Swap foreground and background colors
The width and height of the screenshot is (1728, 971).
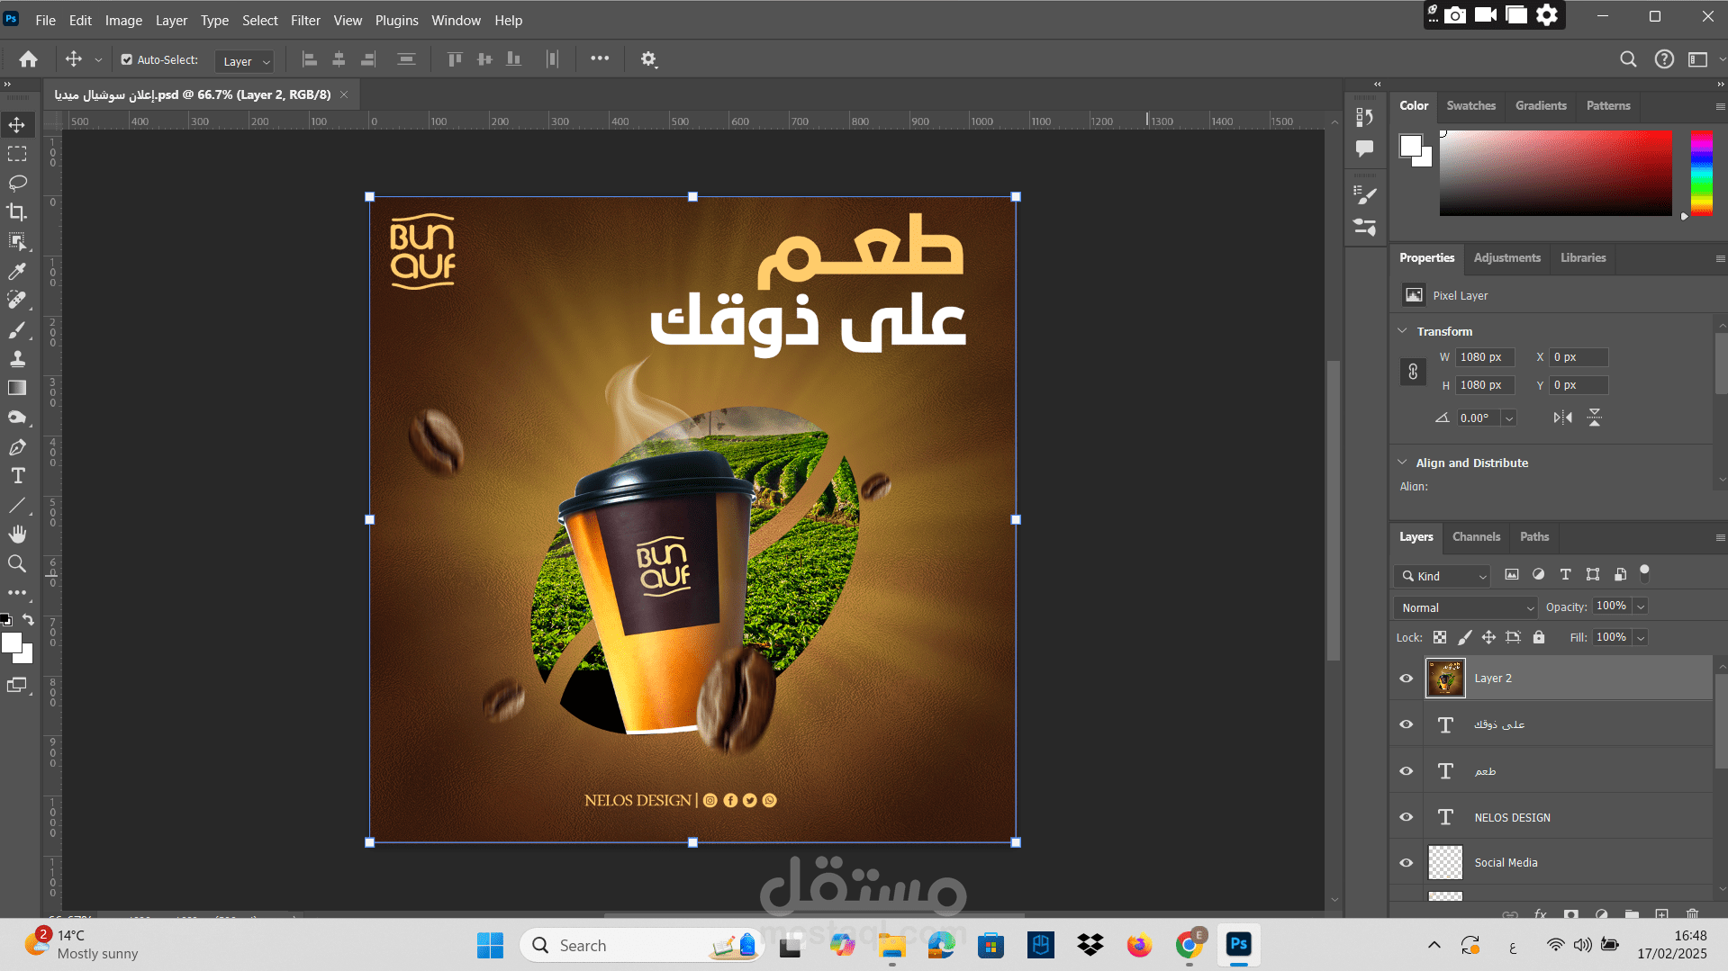(x=28, y=619)
